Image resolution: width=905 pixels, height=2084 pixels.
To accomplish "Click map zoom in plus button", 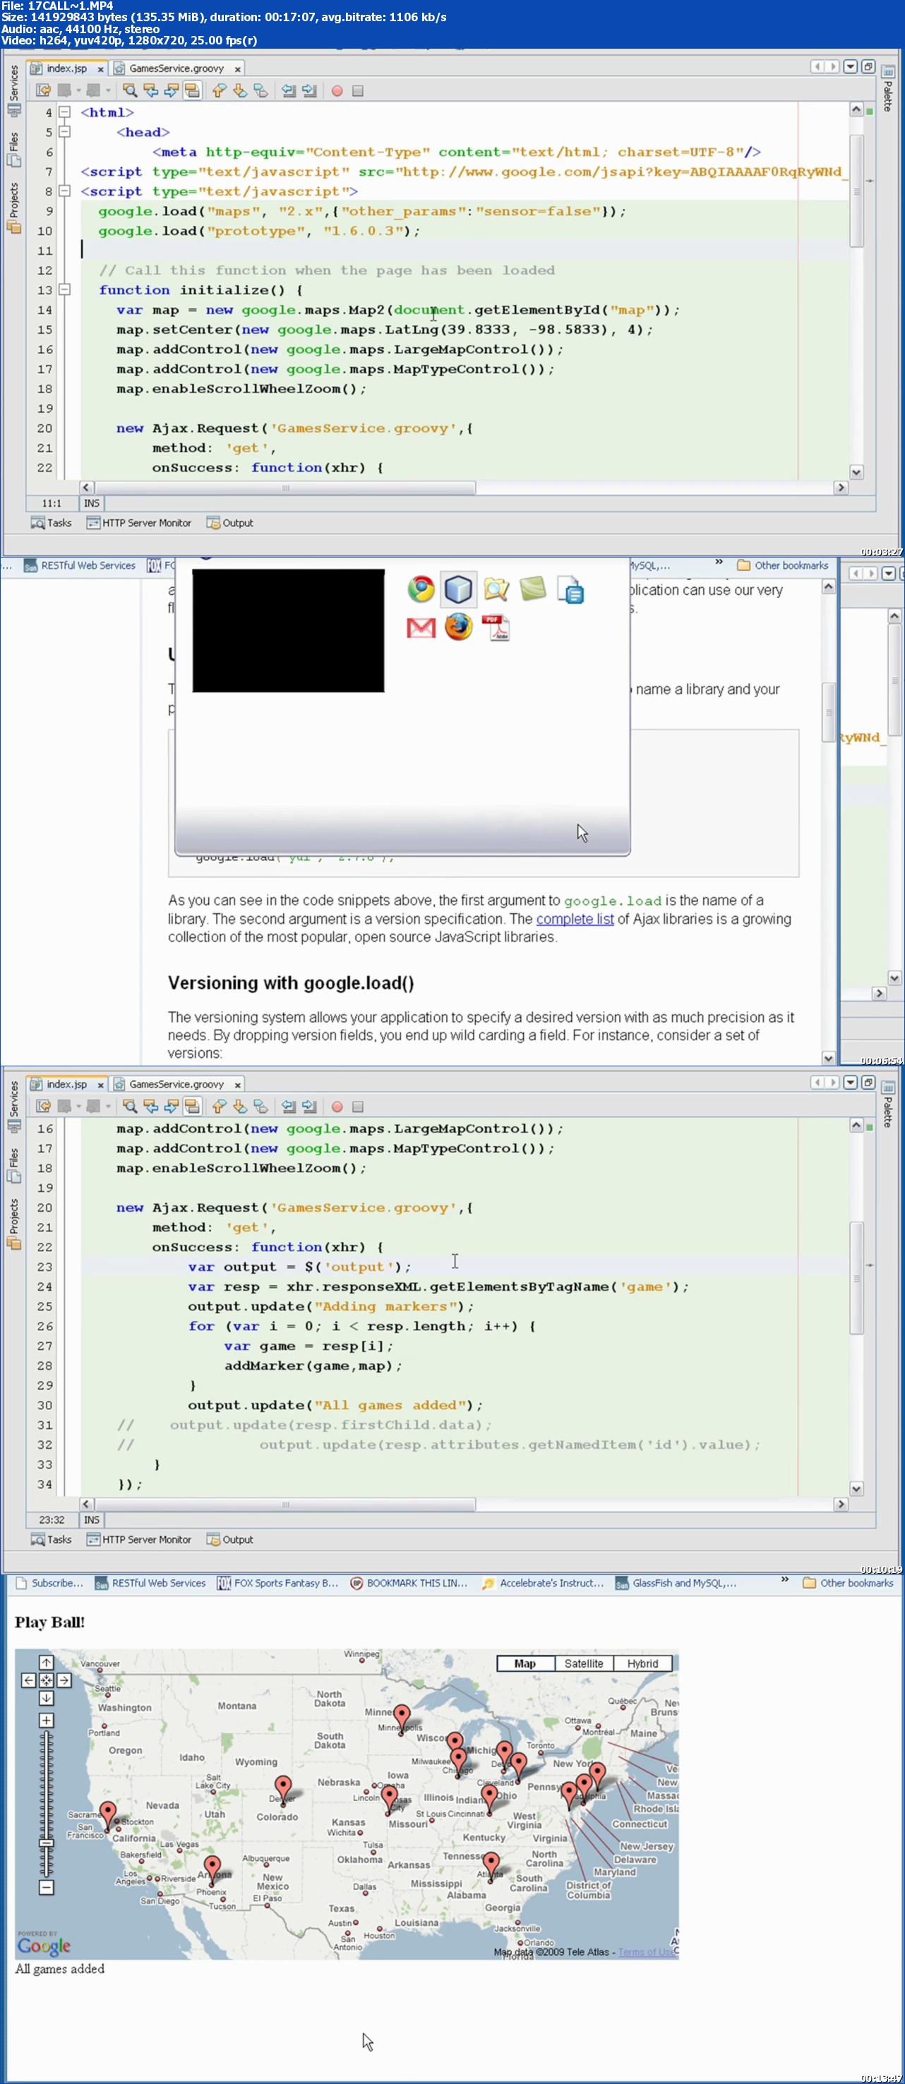I will point(46,1720).
